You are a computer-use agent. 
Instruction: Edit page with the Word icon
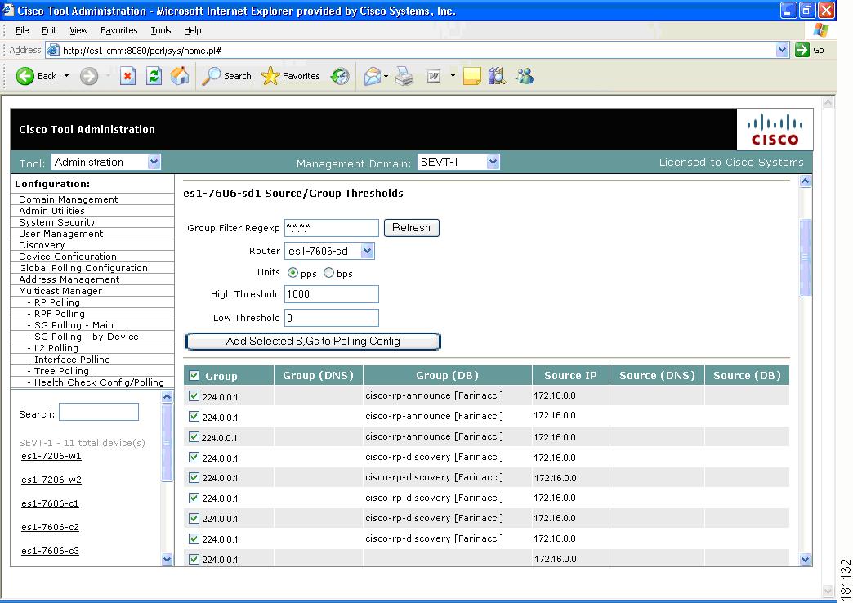(x=434, y=76)
